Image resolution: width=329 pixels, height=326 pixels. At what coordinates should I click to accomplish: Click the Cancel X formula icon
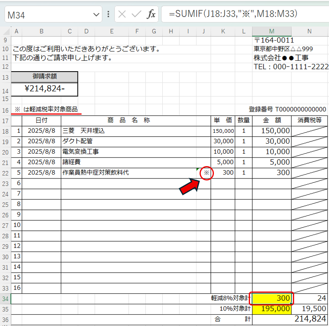point(122,14)
